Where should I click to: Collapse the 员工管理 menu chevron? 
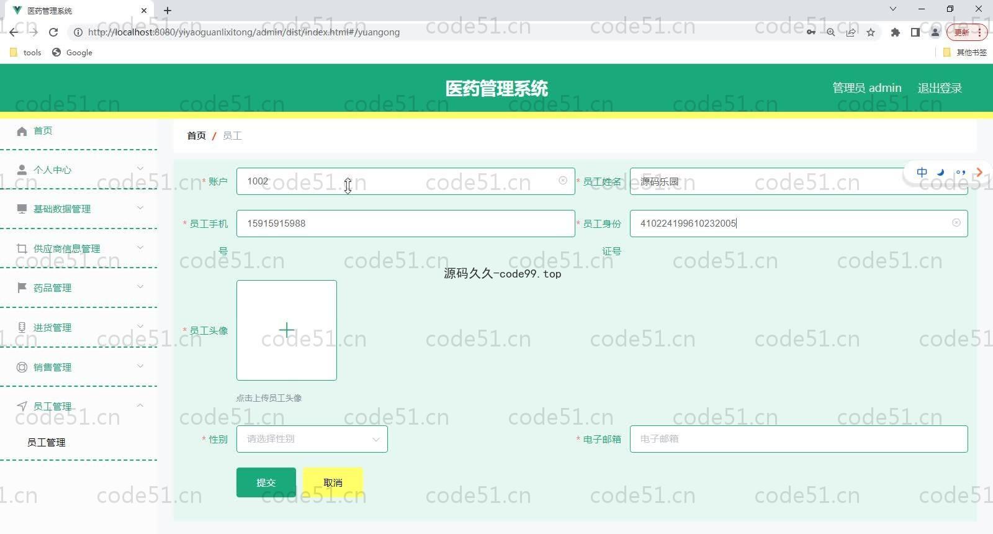coord(140,405)
